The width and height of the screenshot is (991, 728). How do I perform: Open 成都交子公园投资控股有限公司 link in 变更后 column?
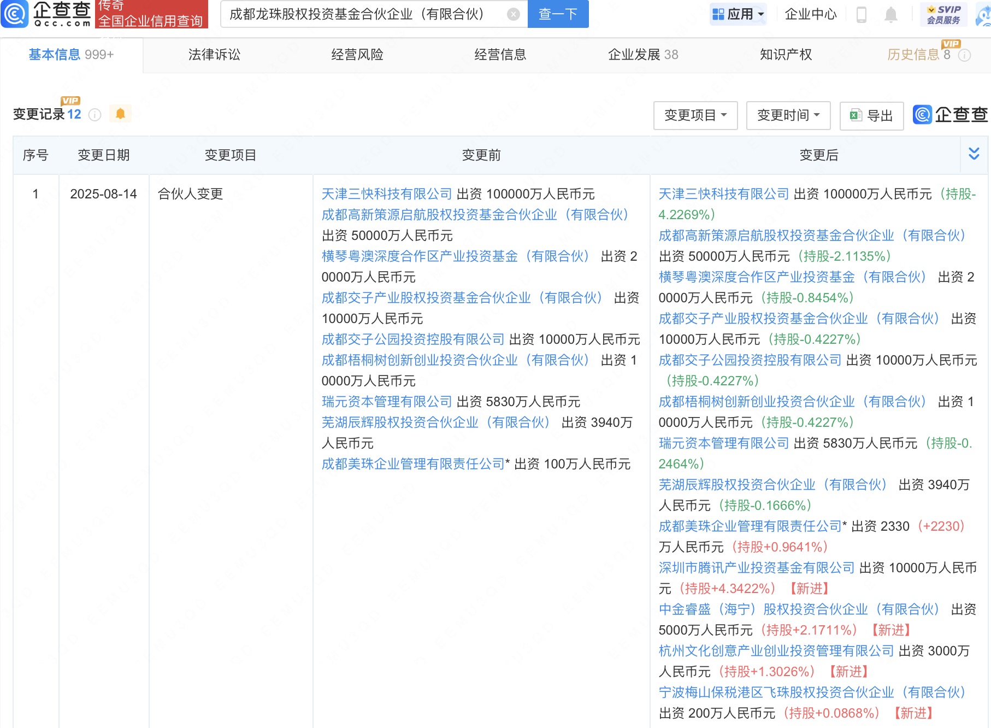(x=750, y=360)
